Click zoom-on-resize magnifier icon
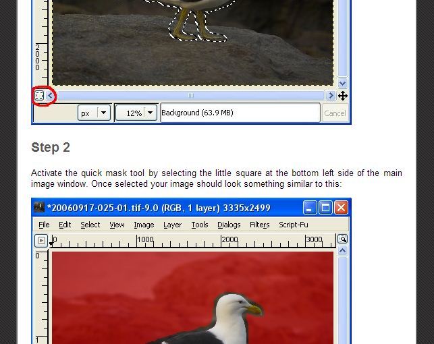Image resolution: width=434 pixels, height=344 pixels. (342, 239)
